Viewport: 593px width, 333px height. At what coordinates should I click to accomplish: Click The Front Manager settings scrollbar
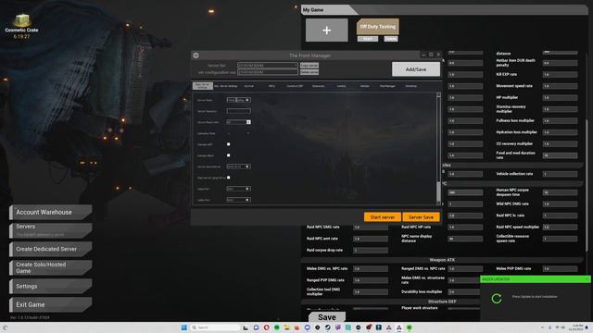pyautogui.click(x=438, y=148)
